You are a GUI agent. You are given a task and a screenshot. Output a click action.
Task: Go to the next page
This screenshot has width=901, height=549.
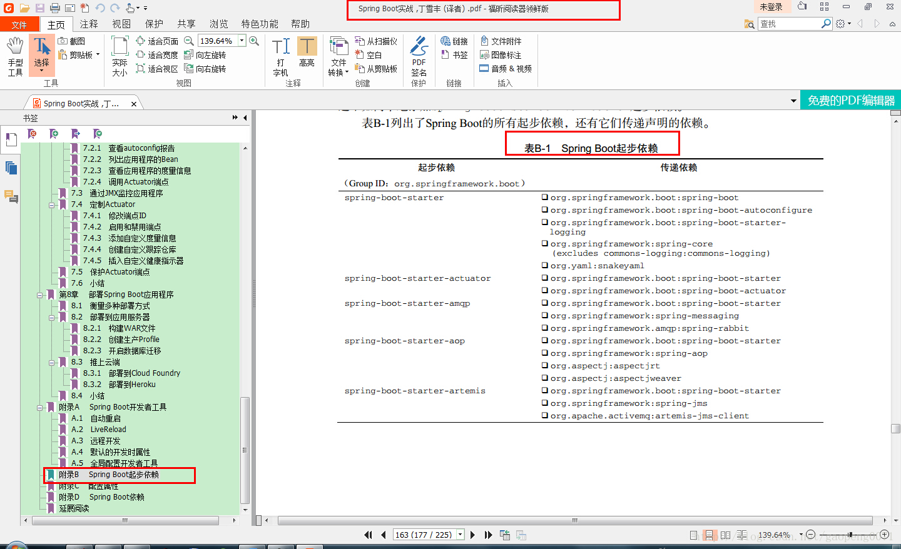(472, 535)
